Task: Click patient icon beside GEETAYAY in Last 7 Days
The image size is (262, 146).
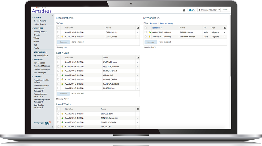Action: tap(62, 66)
